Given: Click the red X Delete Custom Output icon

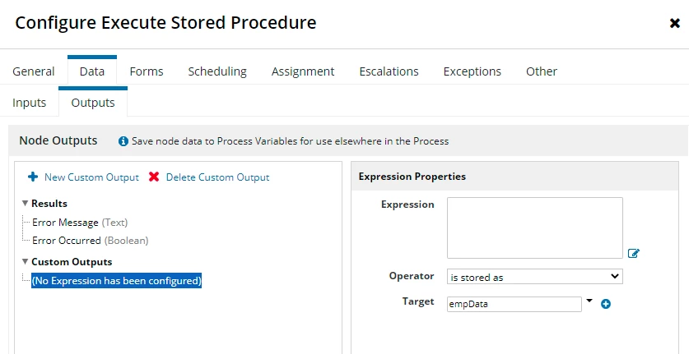Looking at the screenshot, I should pos(154,177).
